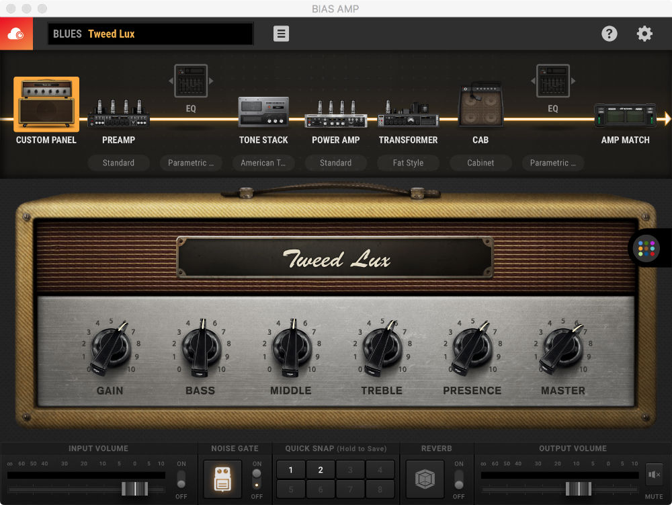The width and height of the screenshot is (672, 505).
Task: Open the help panel
Action: pyautogui.click(x=610, y=33)
